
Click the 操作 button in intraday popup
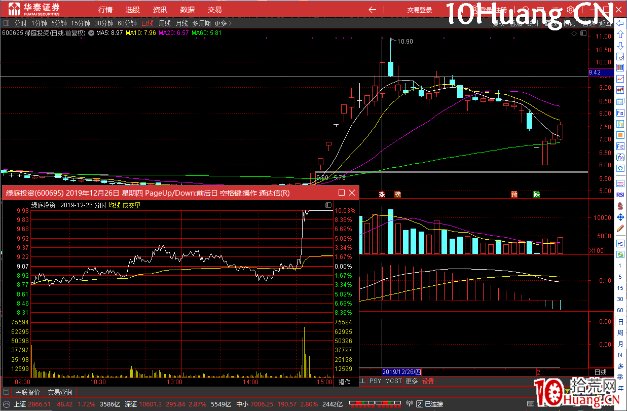click(344, 382)
